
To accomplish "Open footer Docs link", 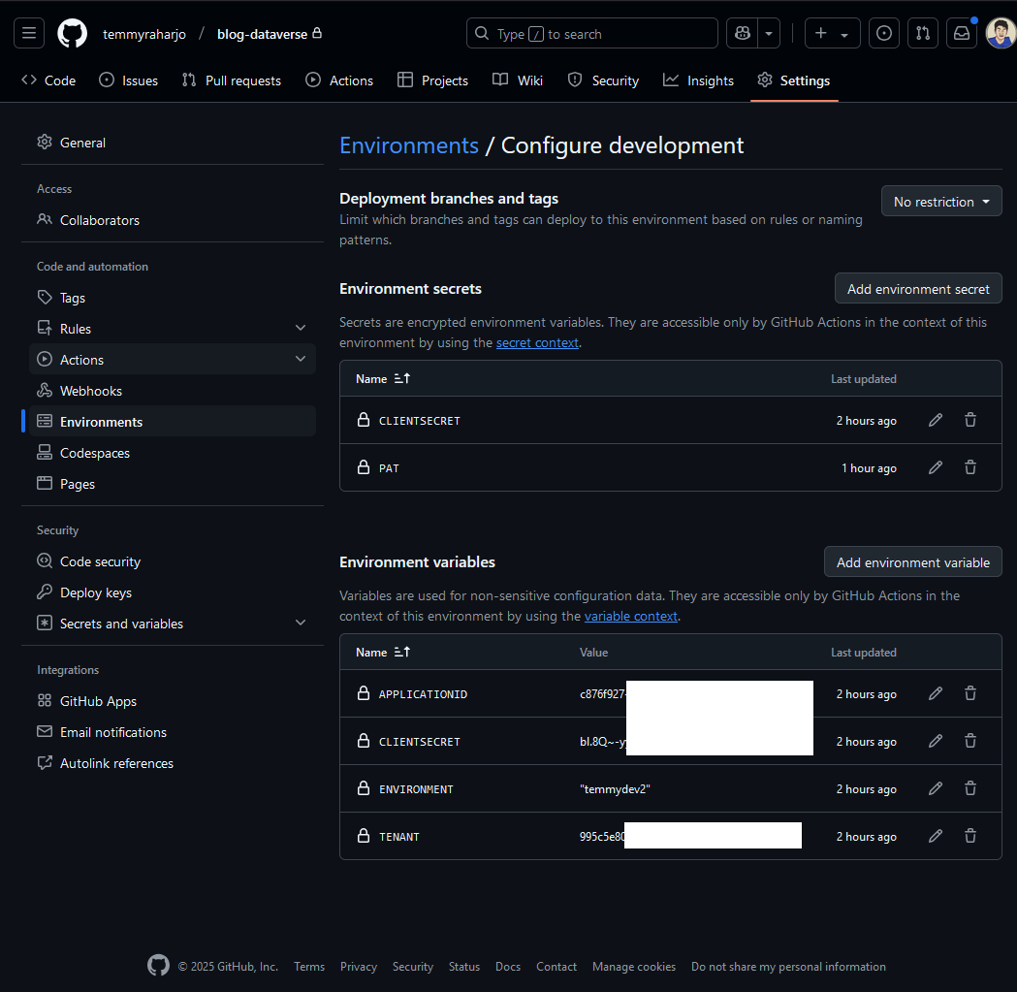I will [508, 967].
